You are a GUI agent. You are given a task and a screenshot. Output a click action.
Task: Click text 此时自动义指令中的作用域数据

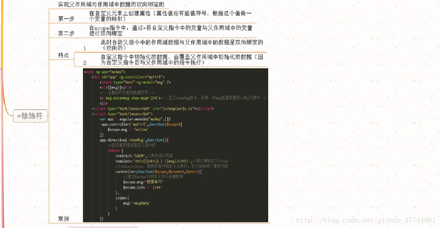[x=182, y=45]
